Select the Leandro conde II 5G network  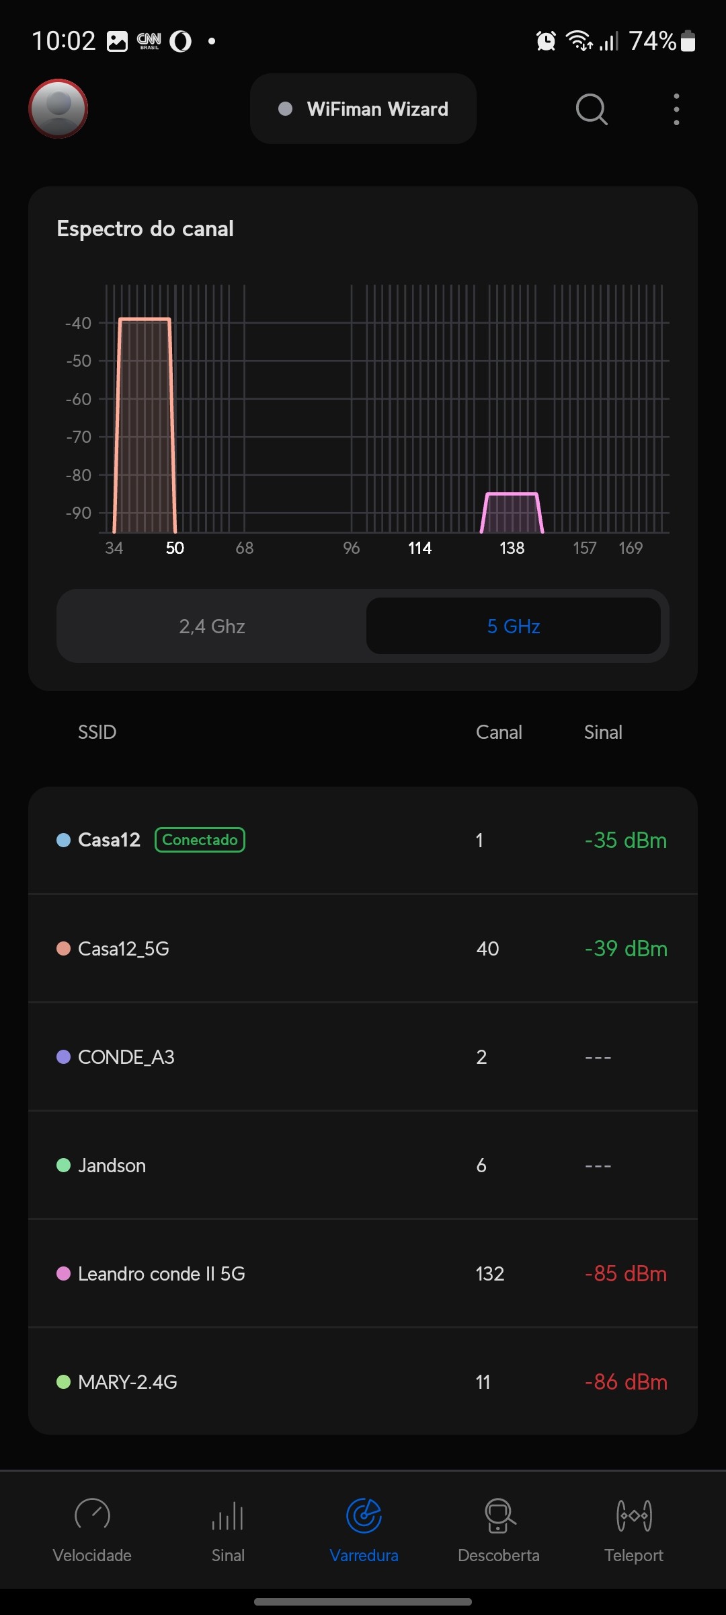pyautogui.click(x=363, y=1274)
